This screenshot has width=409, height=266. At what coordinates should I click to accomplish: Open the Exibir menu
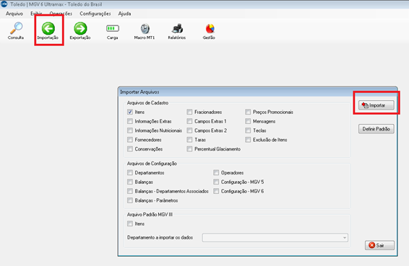(x=36, y=14)
